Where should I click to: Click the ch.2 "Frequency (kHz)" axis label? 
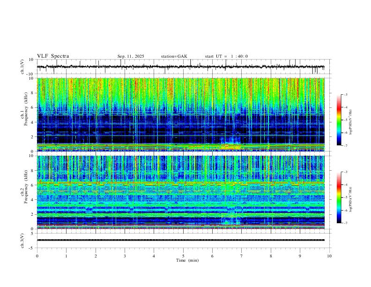26,187
